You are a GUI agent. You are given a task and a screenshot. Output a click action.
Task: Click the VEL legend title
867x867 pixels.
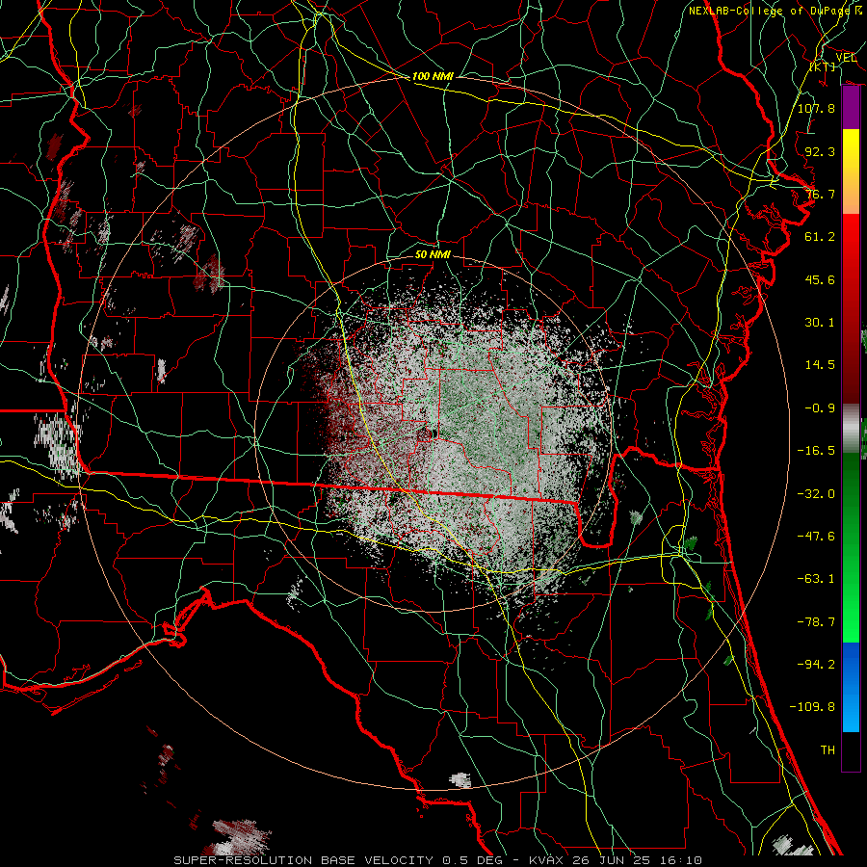point(846,58)
